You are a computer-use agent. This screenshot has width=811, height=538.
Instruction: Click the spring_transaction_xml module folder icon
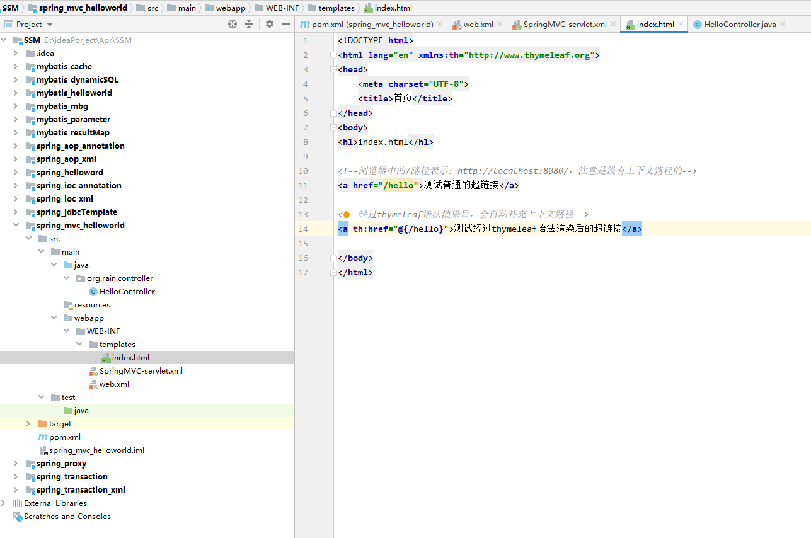30,490
